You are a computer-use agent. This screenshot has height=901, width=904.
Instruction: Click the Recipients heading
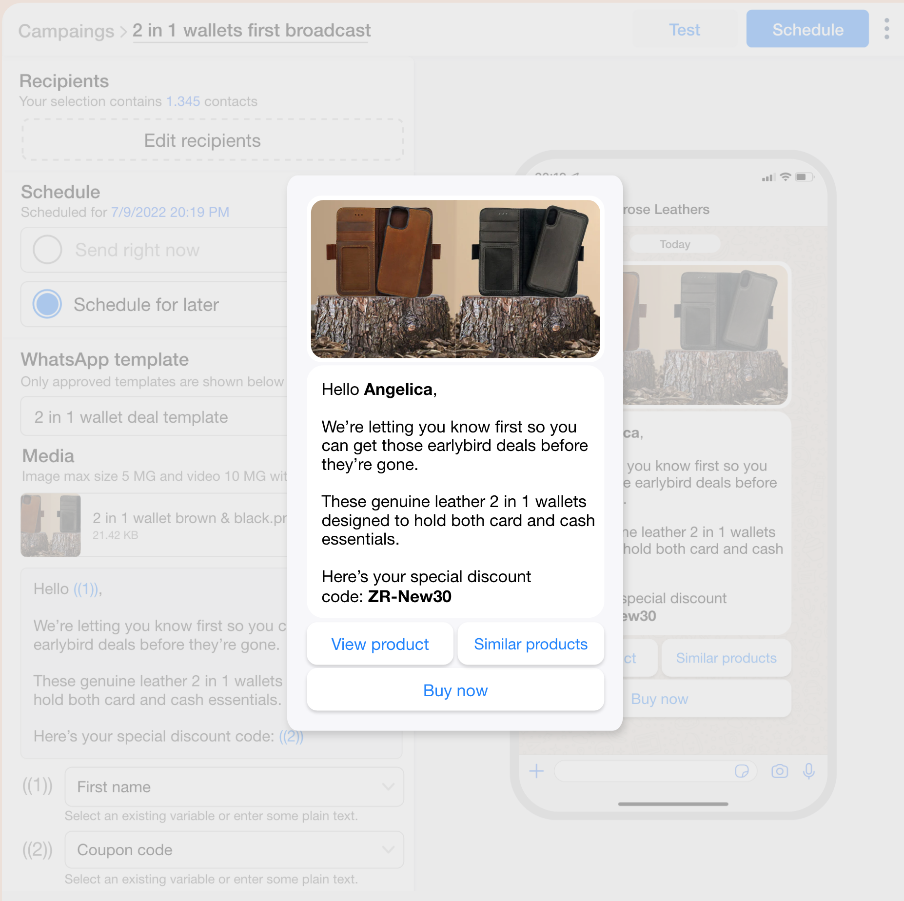pos(64,81)
